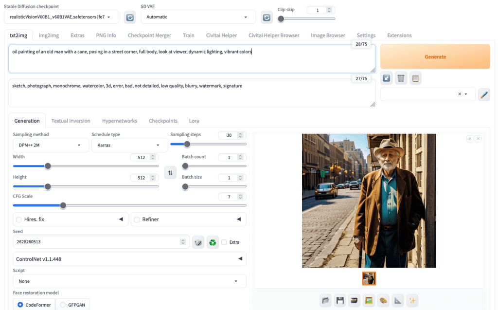Tick the Extra seed checkbox

224,242
